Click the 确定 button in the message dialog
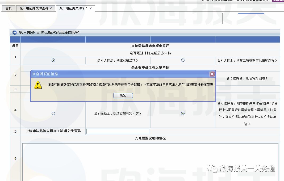 click(x=123, y=95)
